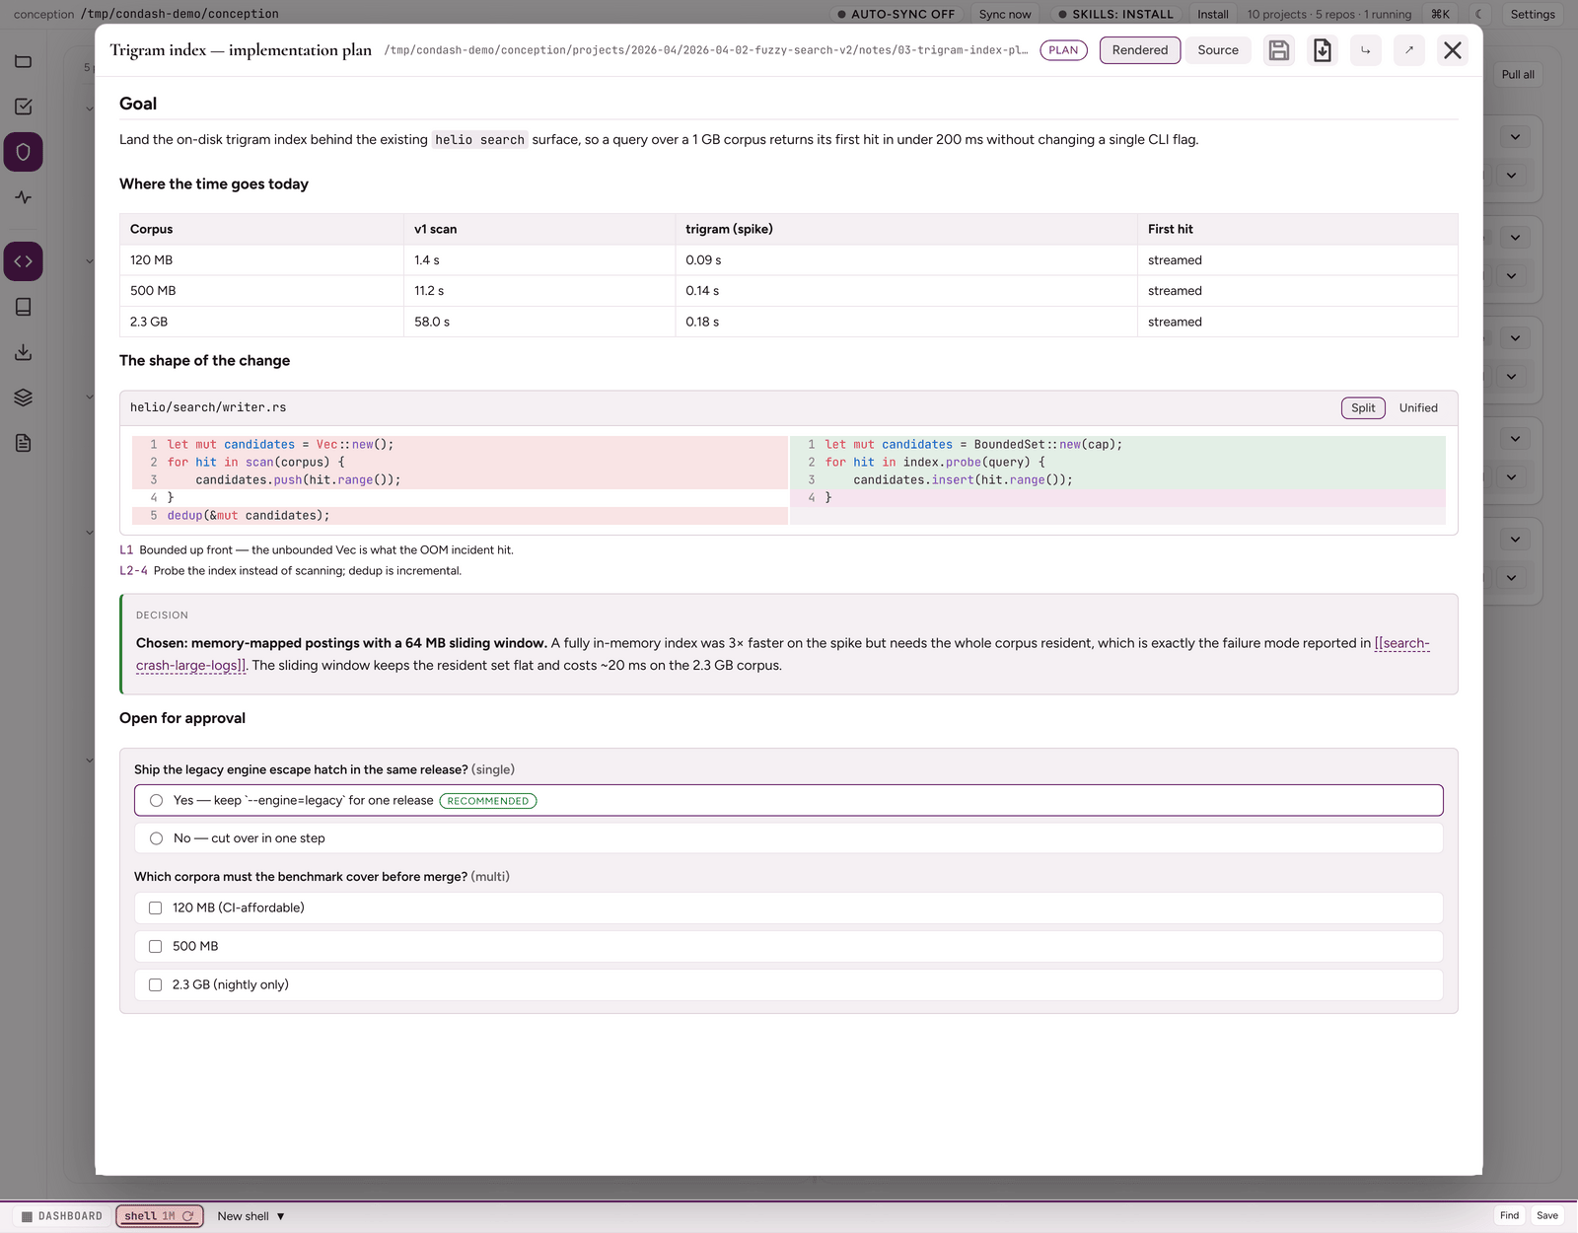The image size is (1578, 1233).
Task: Click the L2-4 annotation label
Action: pyautogui.click(x=133, y=571)
